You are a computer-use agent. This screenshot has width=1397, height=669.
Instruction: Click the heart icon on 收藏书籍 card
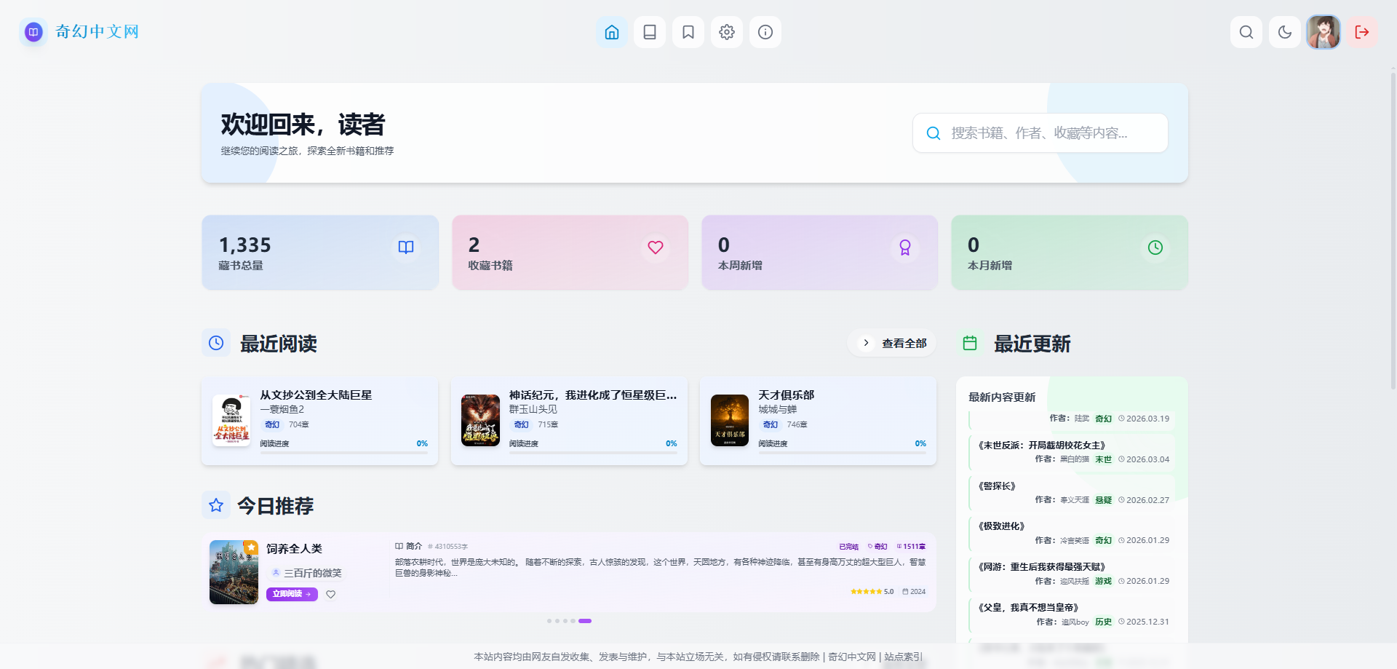[x=656, y=248]
